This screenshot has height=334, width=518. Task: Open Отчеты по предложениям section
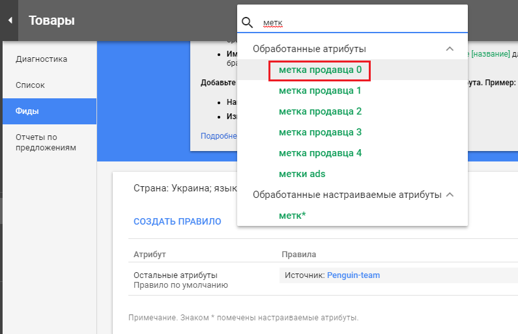(x=46, y=142)
